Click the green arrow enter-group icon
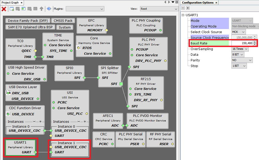259x160 pixels. (x=23, y=9)
